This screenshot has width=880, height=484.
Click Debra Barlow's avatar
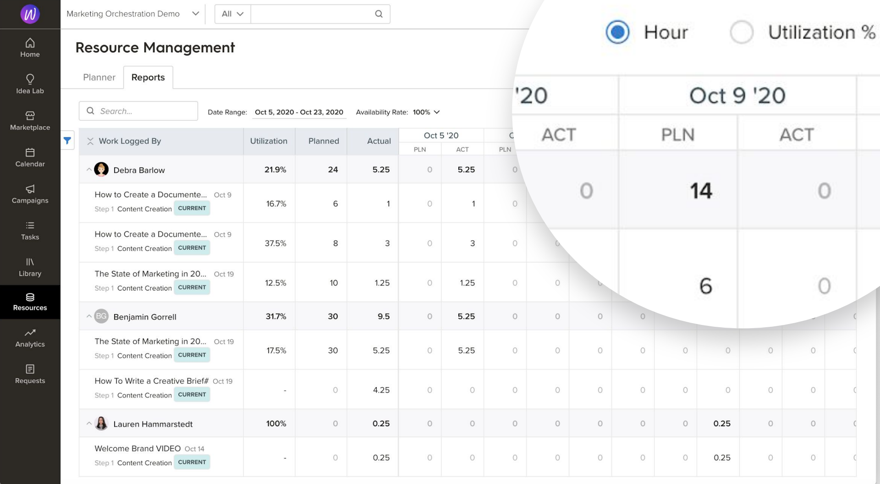coord(101,170)
